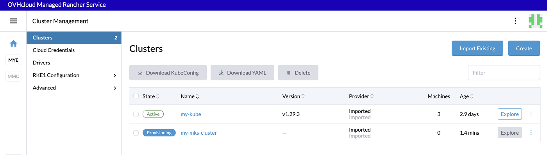Open actions menu for my-kube row
This screenshot has width=547, height=155.
point(531,114)
